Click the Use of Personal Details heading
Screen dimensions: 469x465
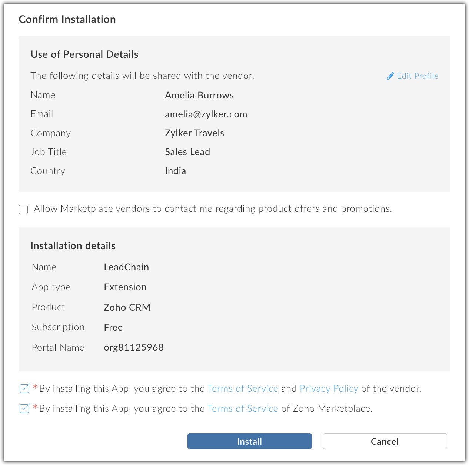(84, 54)
